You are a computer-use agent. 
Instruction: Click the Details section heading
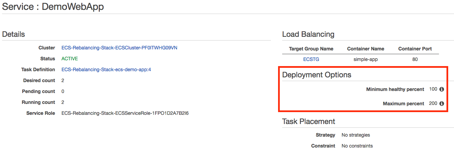(14, 34)
